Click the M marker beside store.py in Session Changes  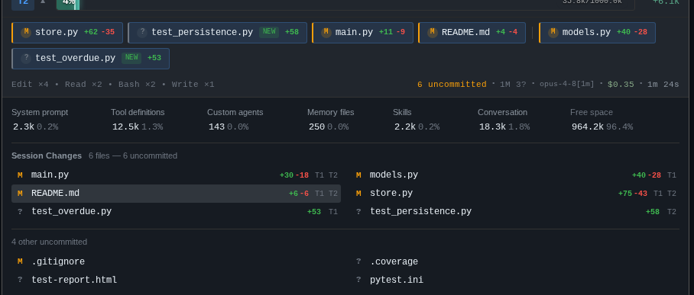tap(358, 194)
